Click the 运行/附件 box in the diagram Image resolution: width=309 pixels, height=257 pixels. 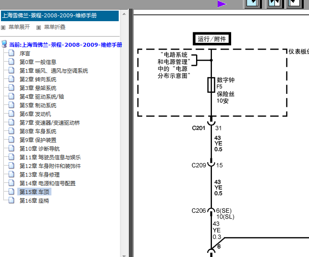click(x=212, y=39)
